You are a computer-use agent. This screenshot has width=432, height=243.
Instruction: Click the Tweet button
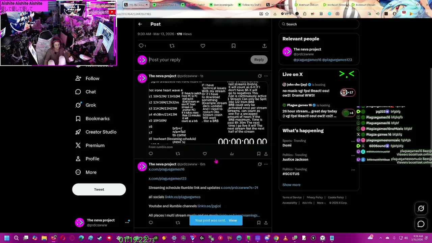click(x=99, y=189)
